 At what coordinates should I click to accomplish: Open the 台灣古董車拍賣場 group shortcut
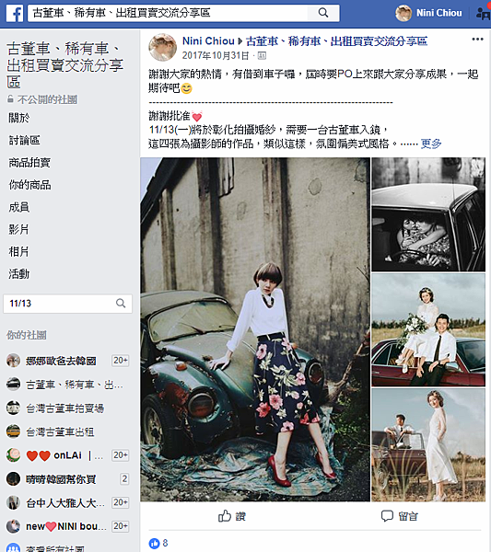65,408
